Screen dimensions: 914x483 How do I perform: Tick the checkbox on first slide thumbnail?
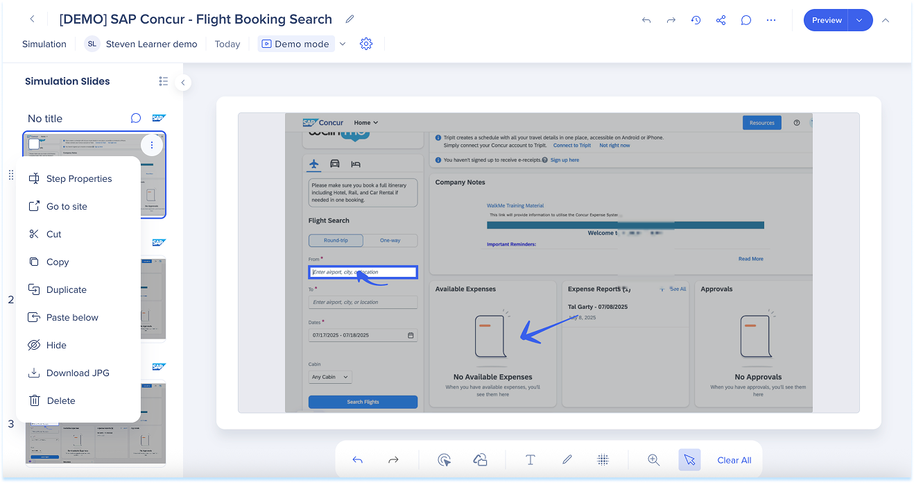34,144
